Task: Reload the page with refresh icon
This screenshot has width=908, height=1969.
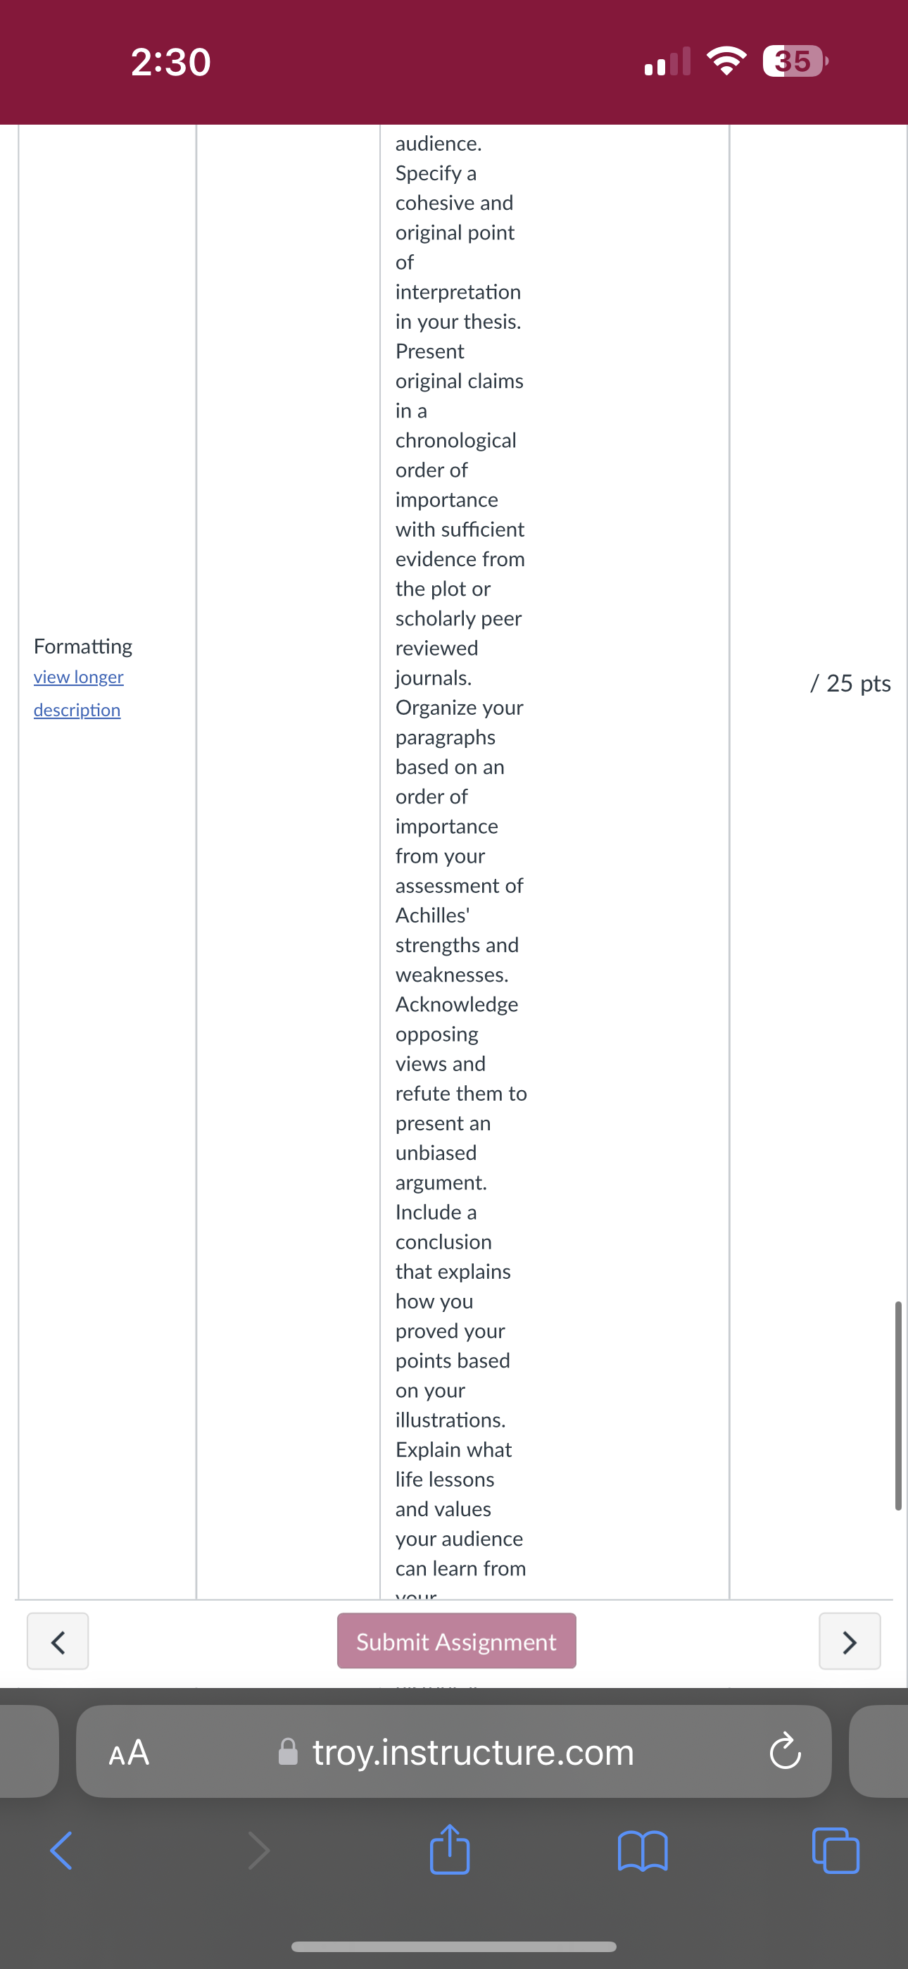Action: point(785,1751)
